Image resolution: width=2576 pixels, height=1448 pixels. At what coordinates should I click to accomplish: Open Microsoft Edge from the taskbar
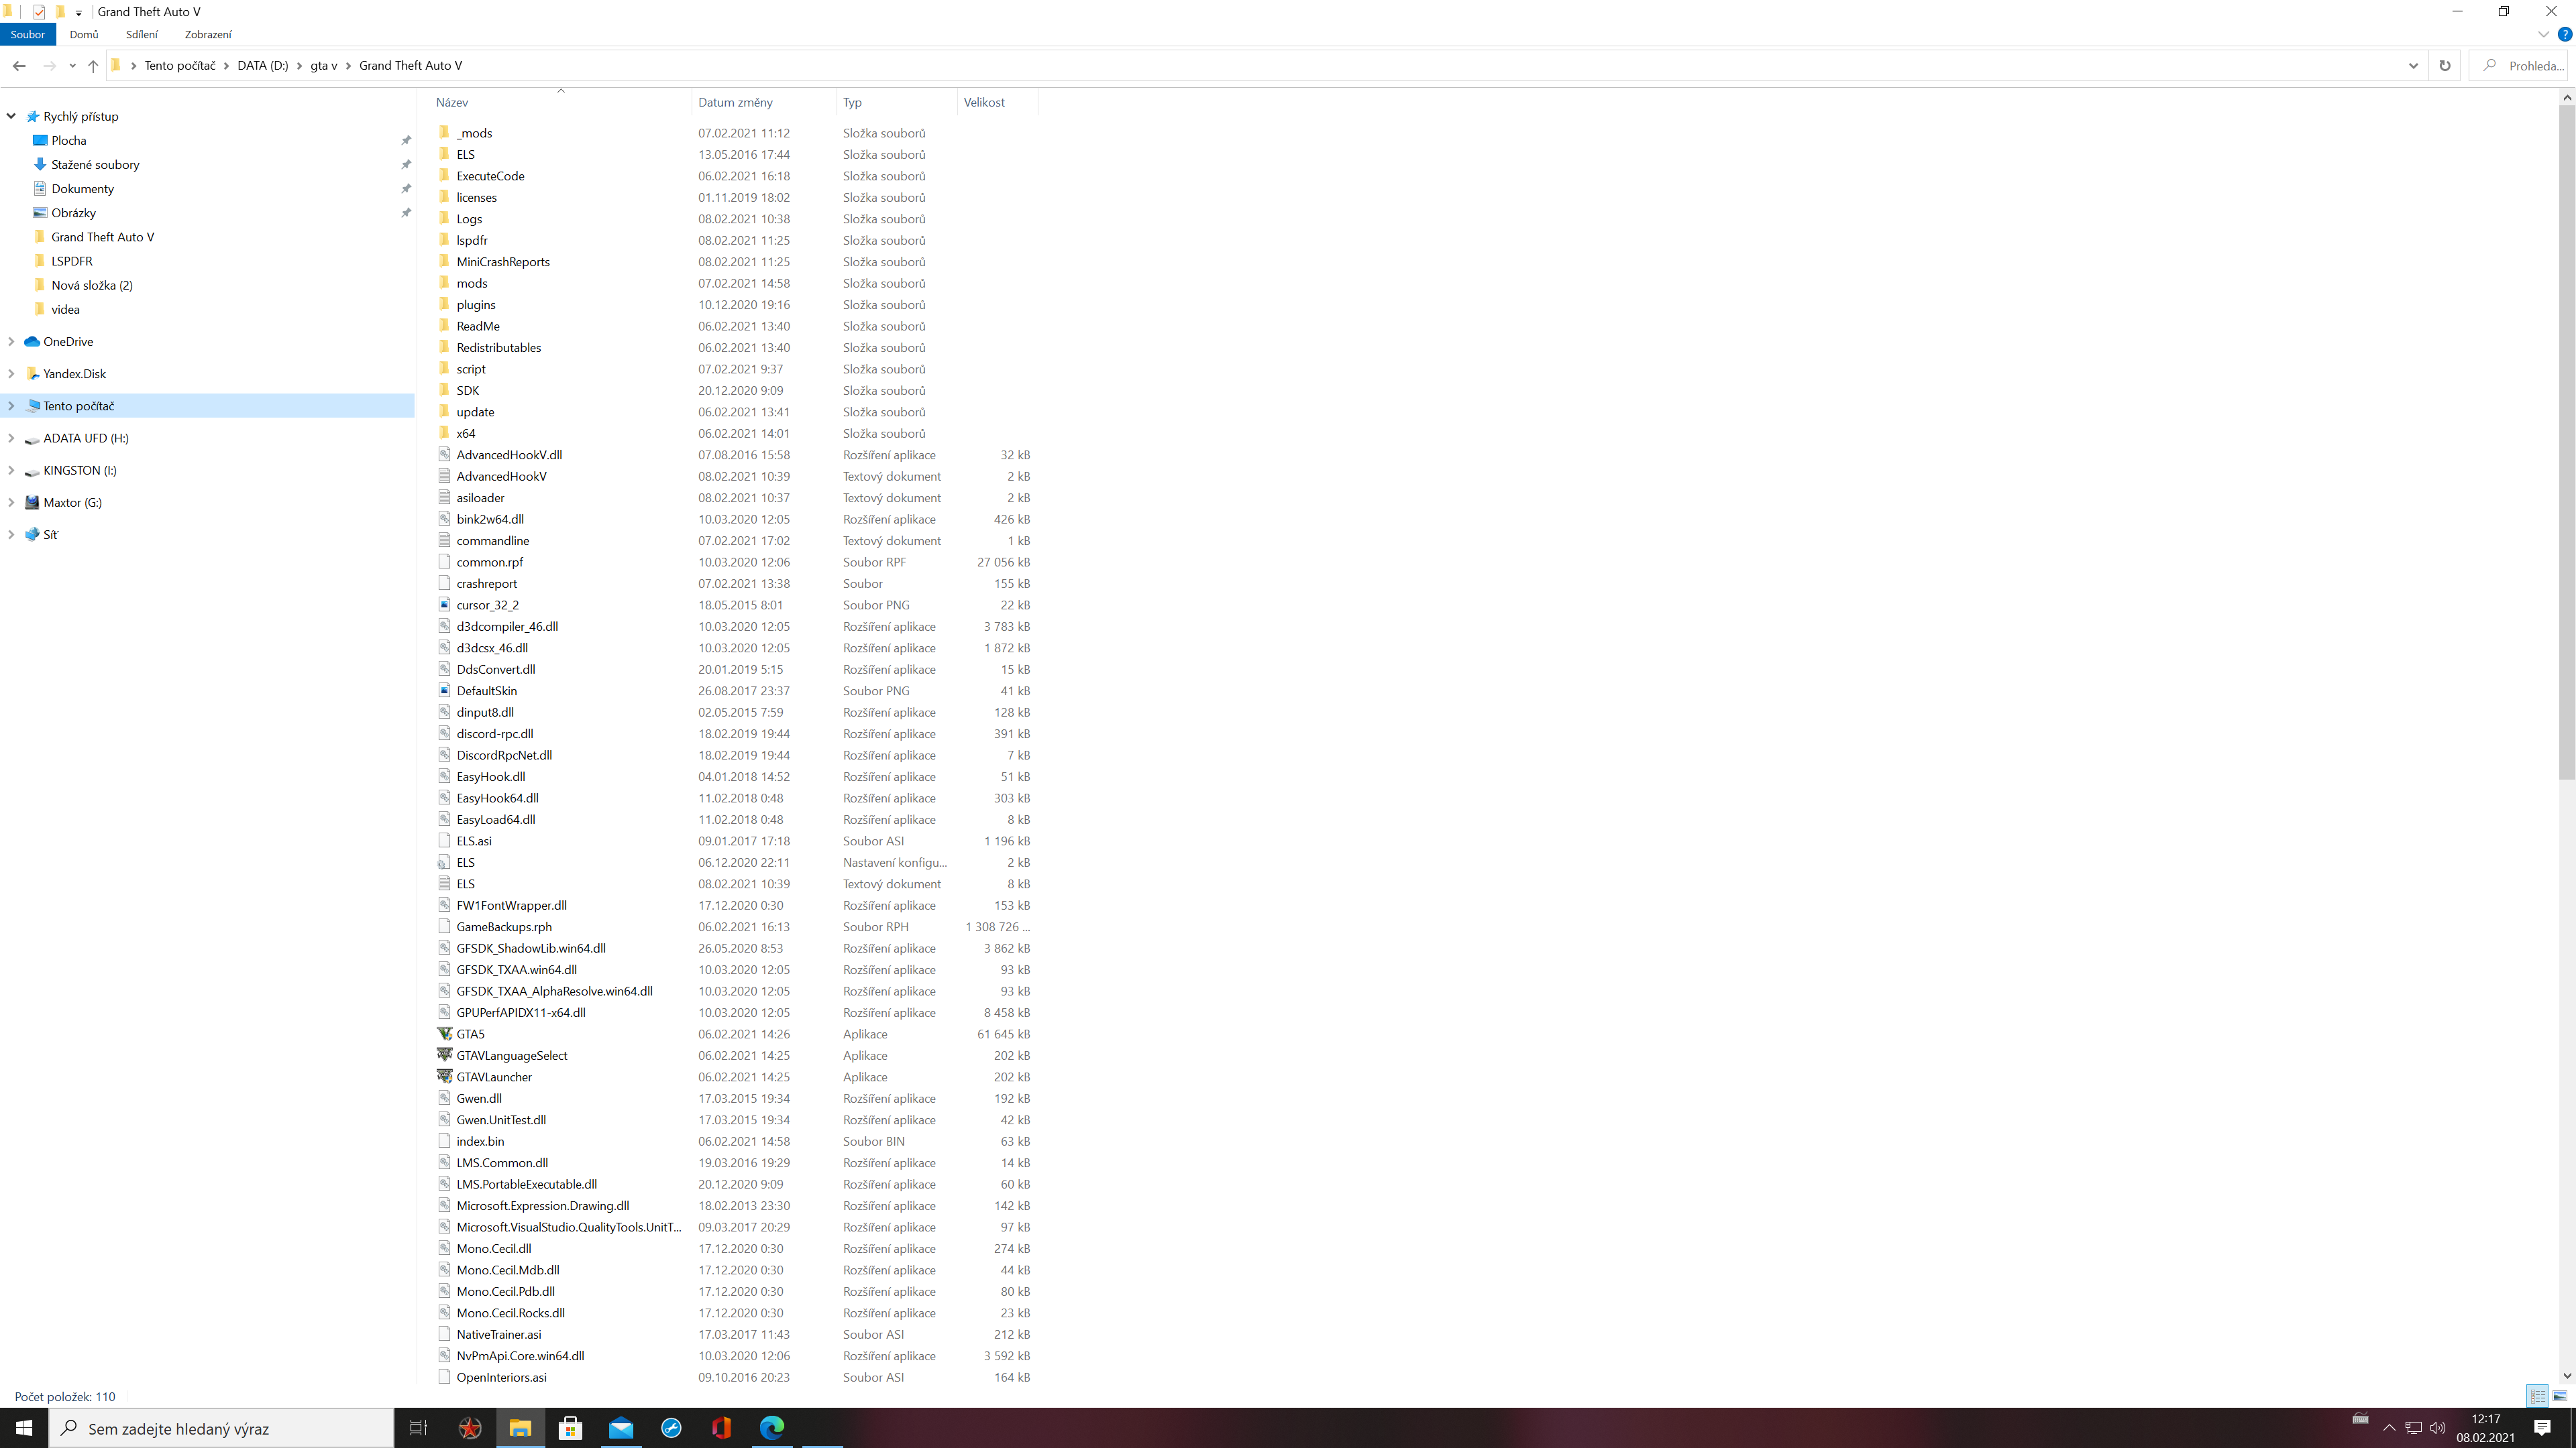(x=772, y=1428)
